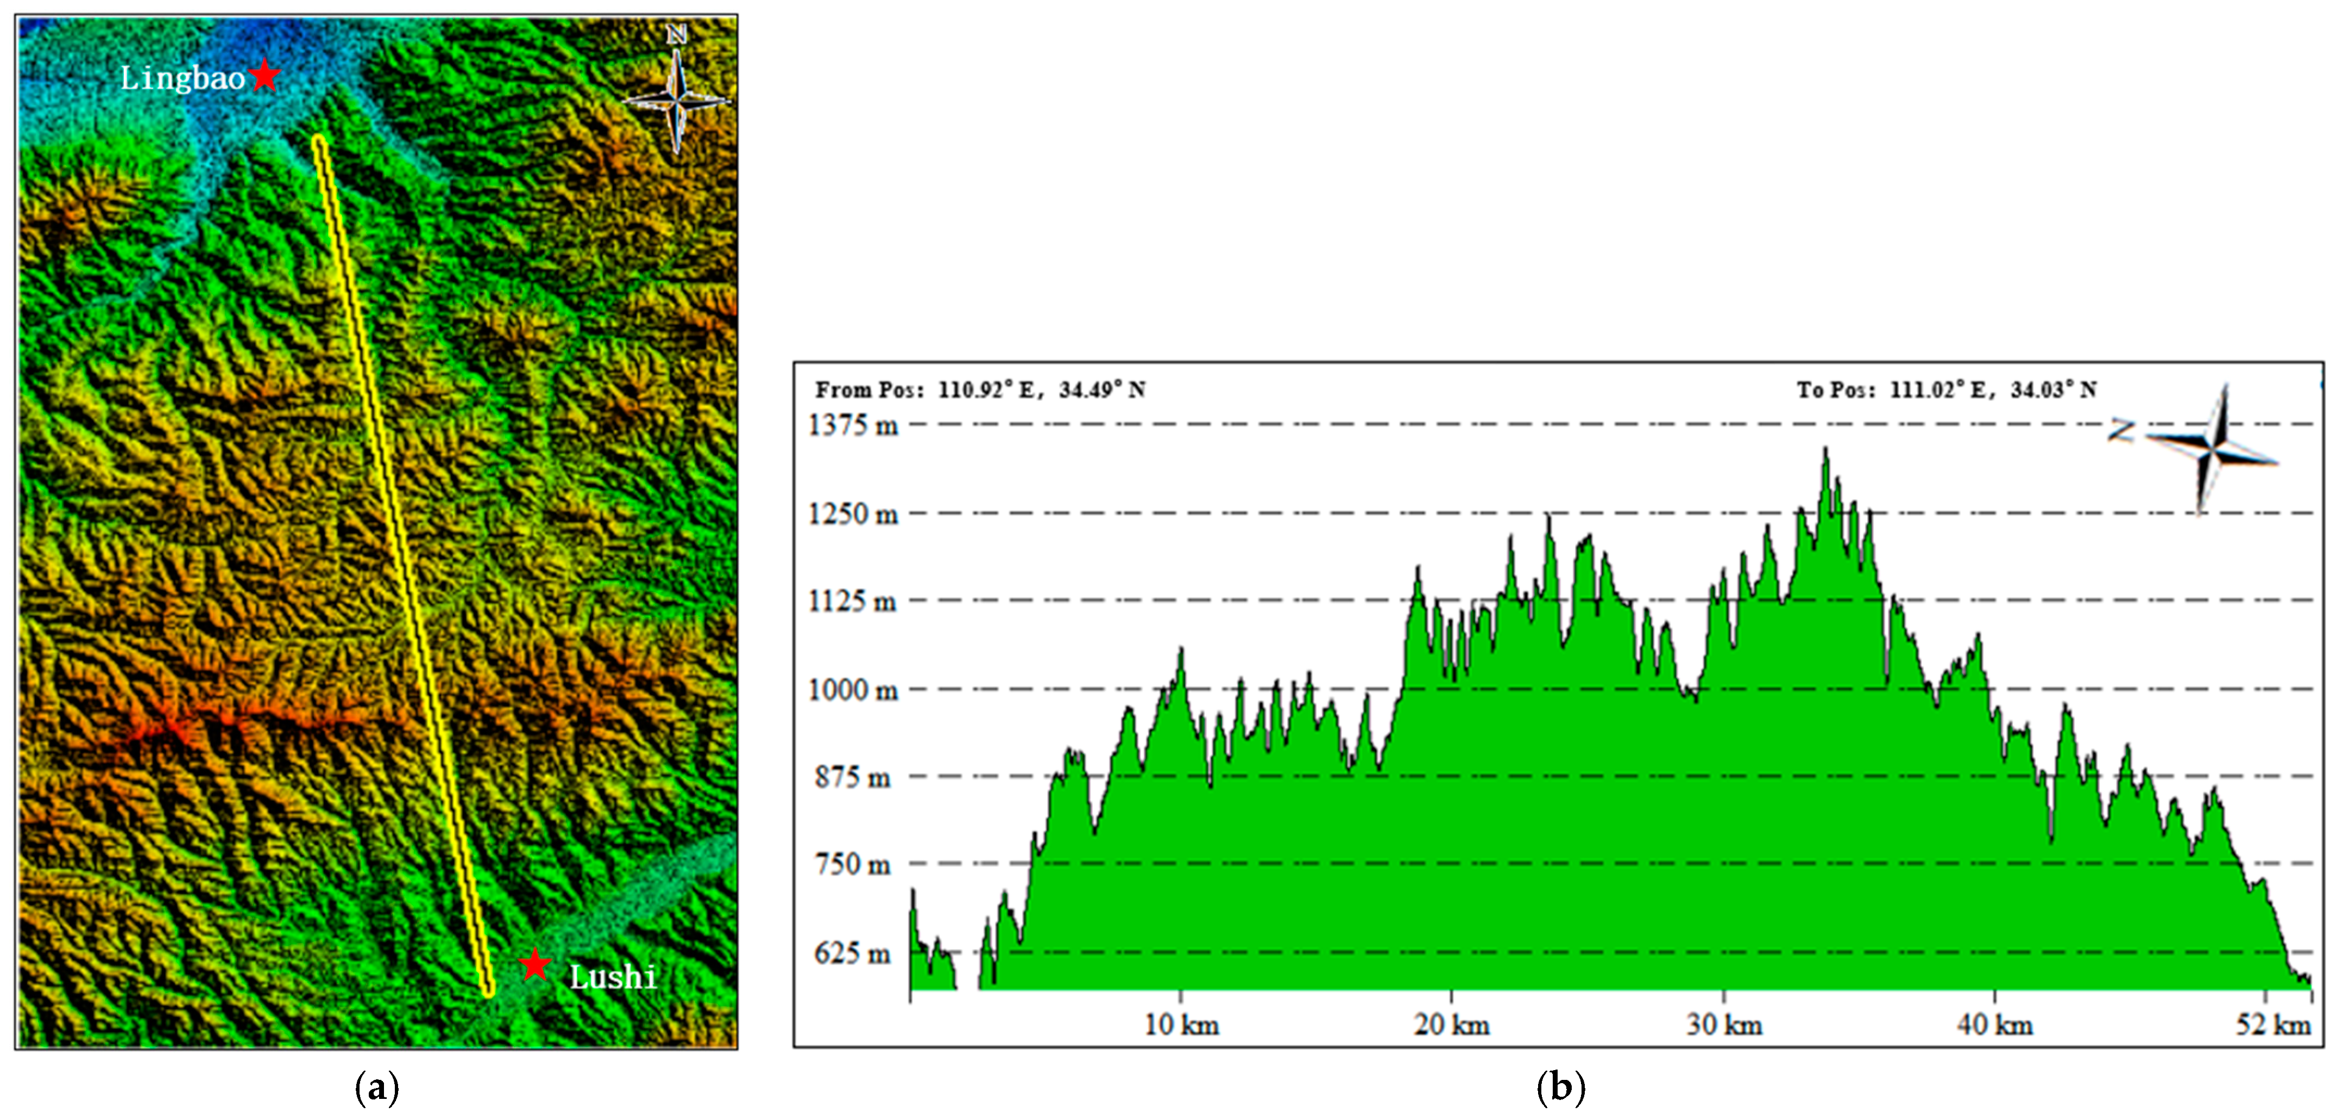Click the 1375 m elevation axis label
Viewport: 2337px width, 1119px height.
tap(853, 425)
